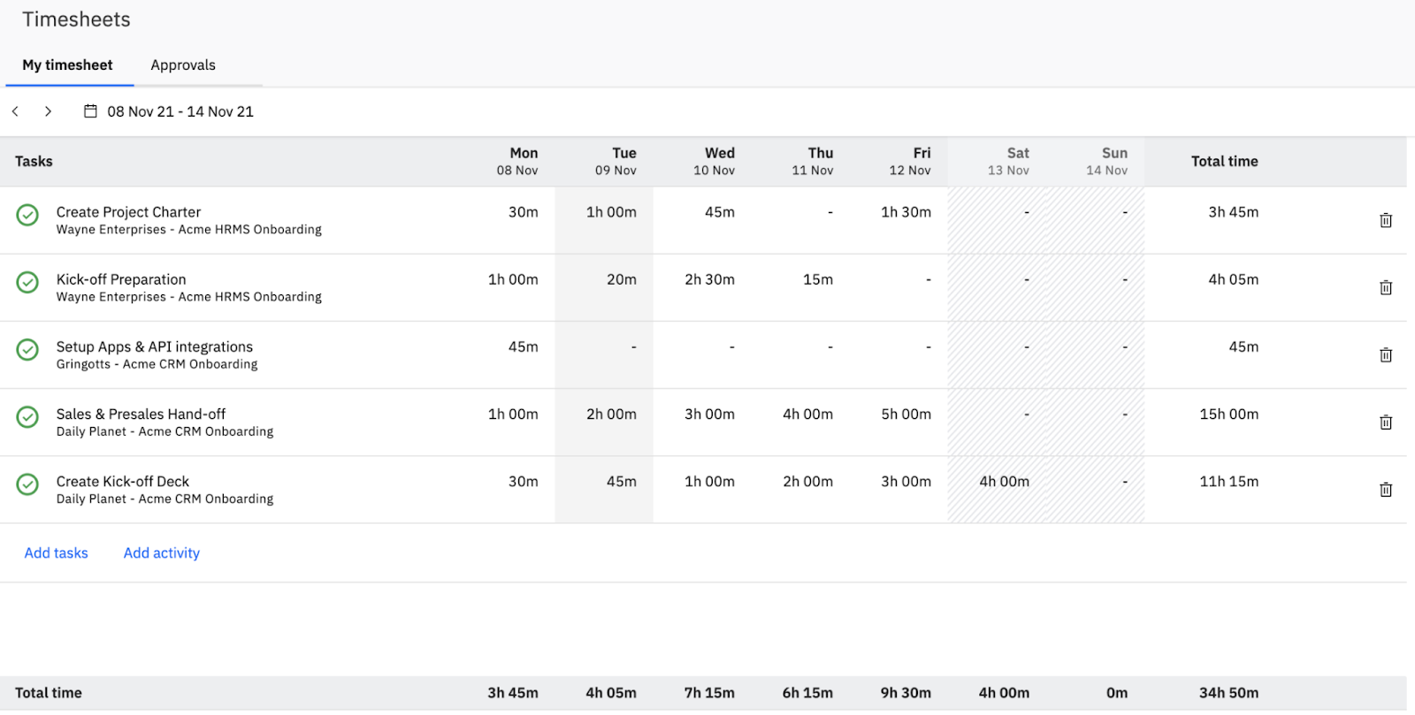
Task: Delete the Create Kick-off Deck row
Action: click(1386, 489)
